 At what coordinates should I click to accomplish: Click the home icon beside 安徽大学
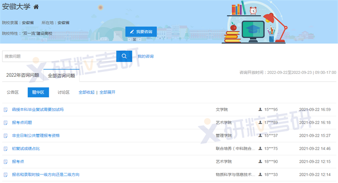[x=36, y=7]
